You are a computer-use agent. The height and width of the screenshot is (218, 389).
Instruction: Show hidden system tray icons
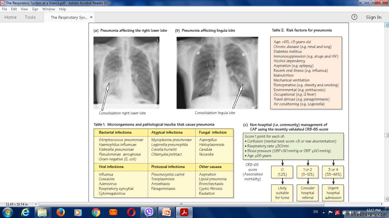coord(324,212)
